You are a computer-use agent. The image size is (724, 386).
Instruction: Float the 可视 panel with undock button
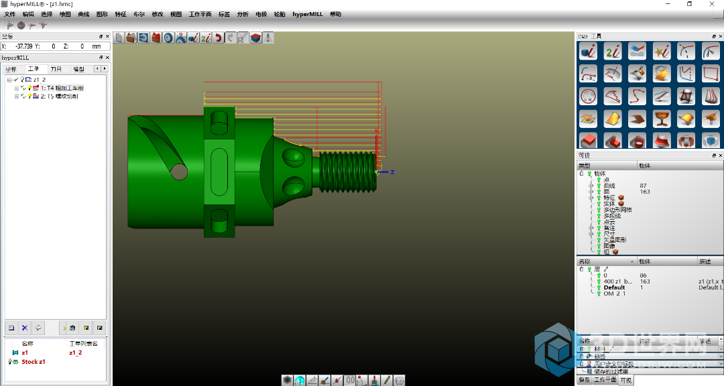click(714, 155)
